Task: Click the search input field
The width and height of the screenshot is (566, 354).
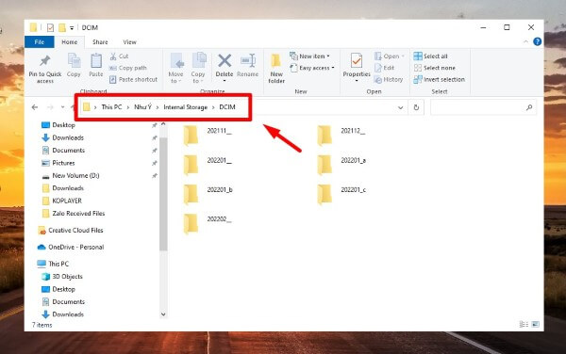Action: click(483, 107)
